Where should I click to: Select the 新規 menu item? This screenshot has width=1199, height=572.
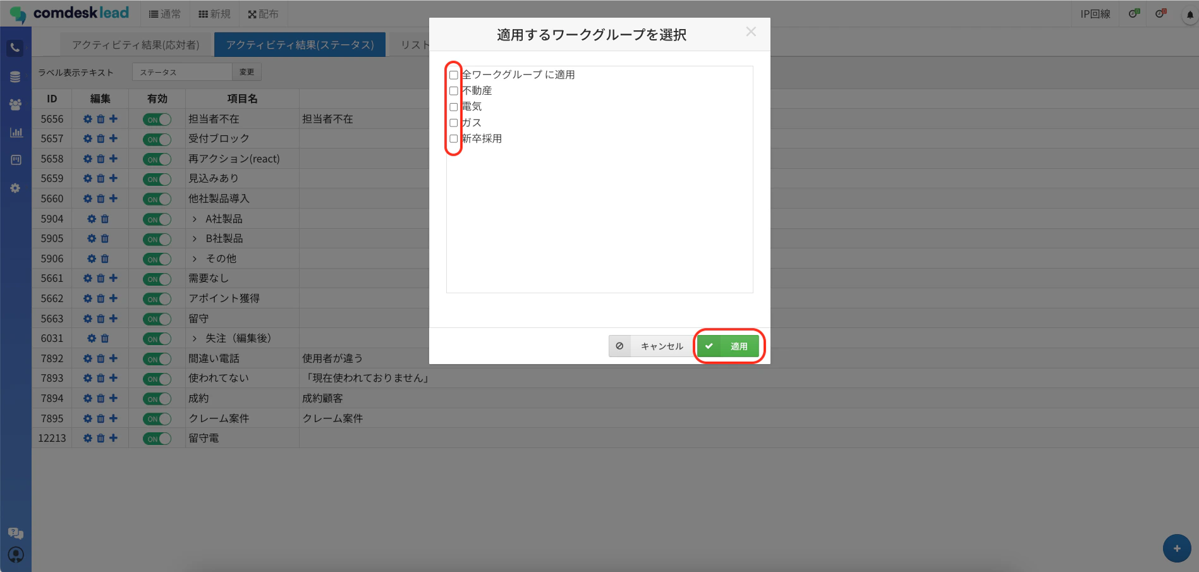tap(215, 14)
